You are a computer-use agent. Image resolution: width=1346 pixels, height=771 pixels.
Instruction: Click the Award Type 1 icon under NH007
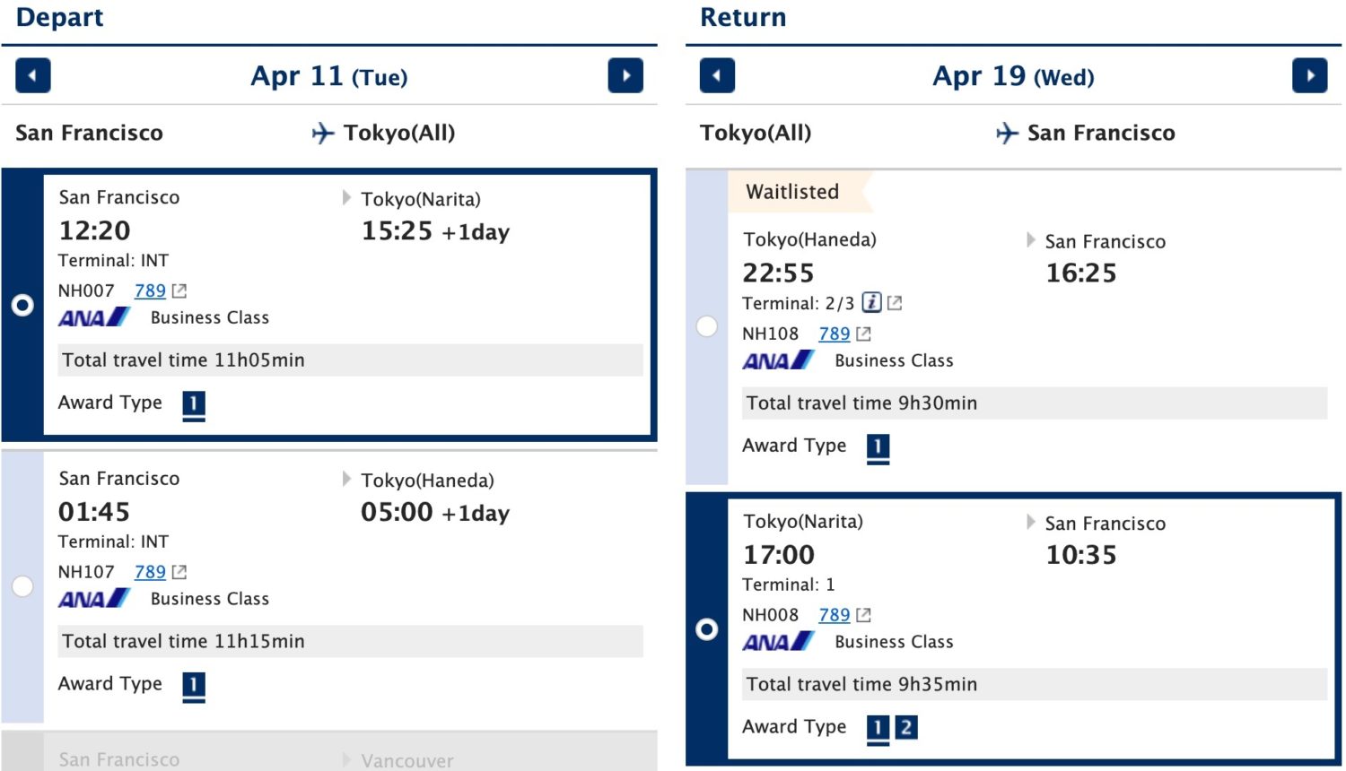tap(194, 405)
